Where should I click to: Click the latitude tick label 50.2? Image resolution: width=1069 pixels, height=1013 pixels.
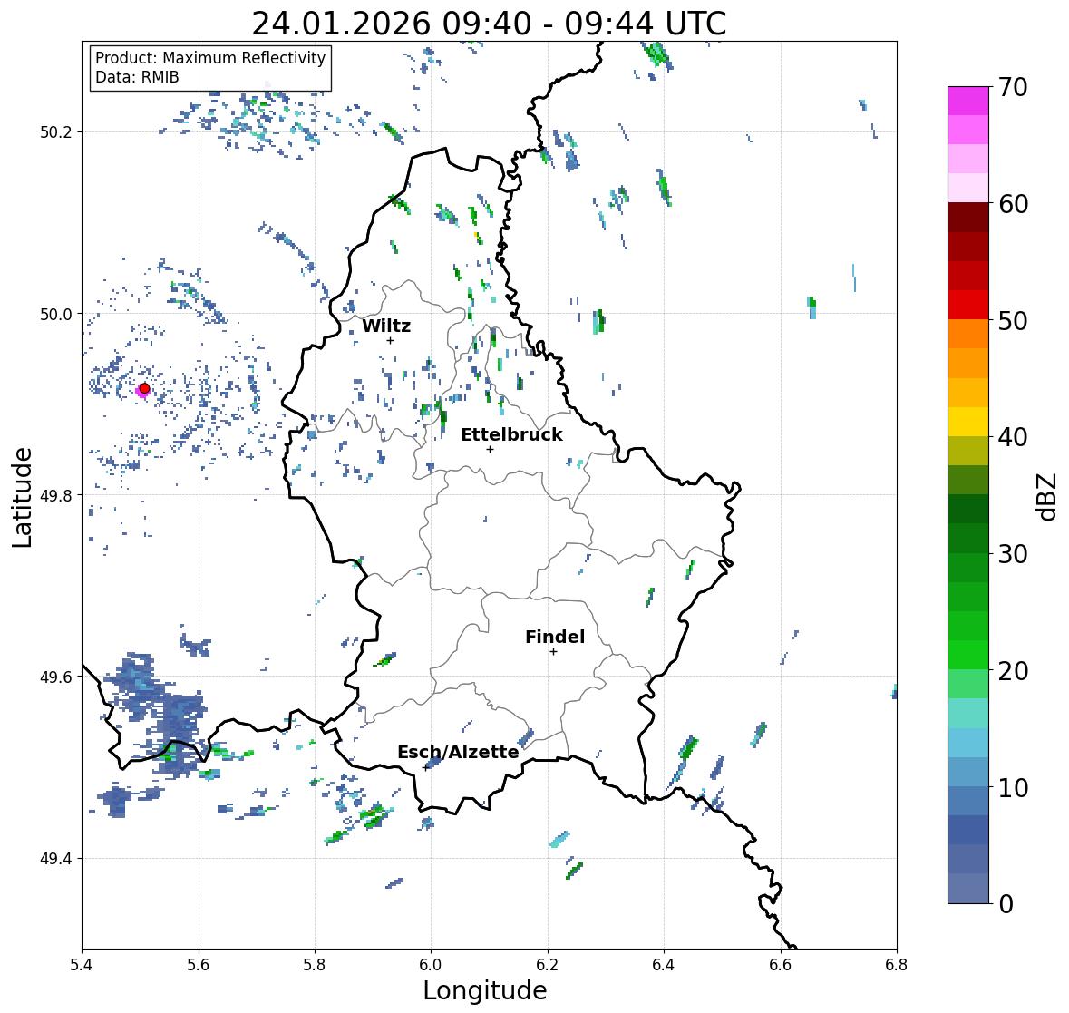click(x=56, y=132)
